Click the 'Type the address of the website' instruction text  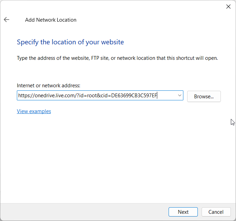pos(117,58)
